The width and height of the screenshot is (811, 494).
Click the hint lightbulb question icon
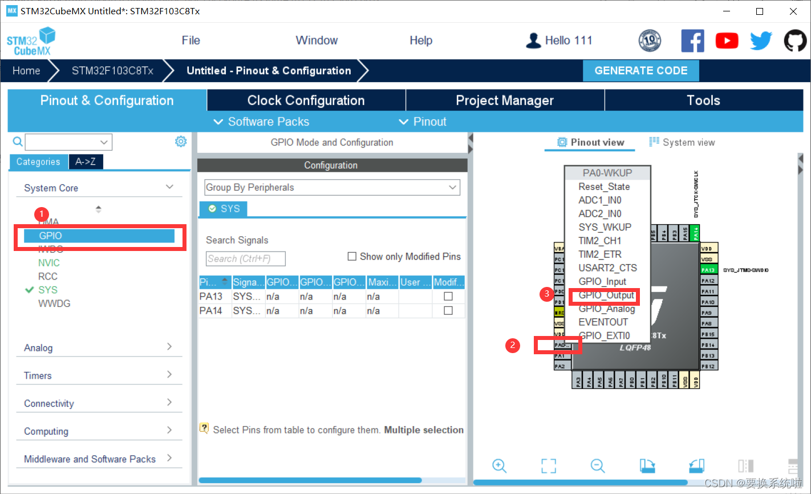[x=204, y=428]
